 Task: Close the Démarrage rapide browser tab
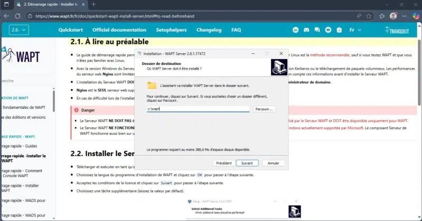click(x=83, y=5)
